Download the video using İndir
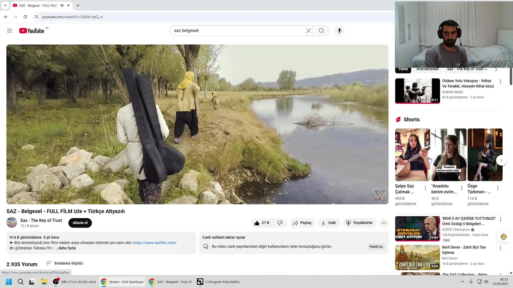The image size is (513, 288). tap(329, 223)
